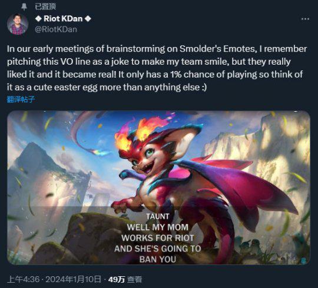Image resolution: width=318 pixels, height=288 pixels.
Task: Click the WORKS FOR RIOT caption line
Action: [x=158, y=238]
